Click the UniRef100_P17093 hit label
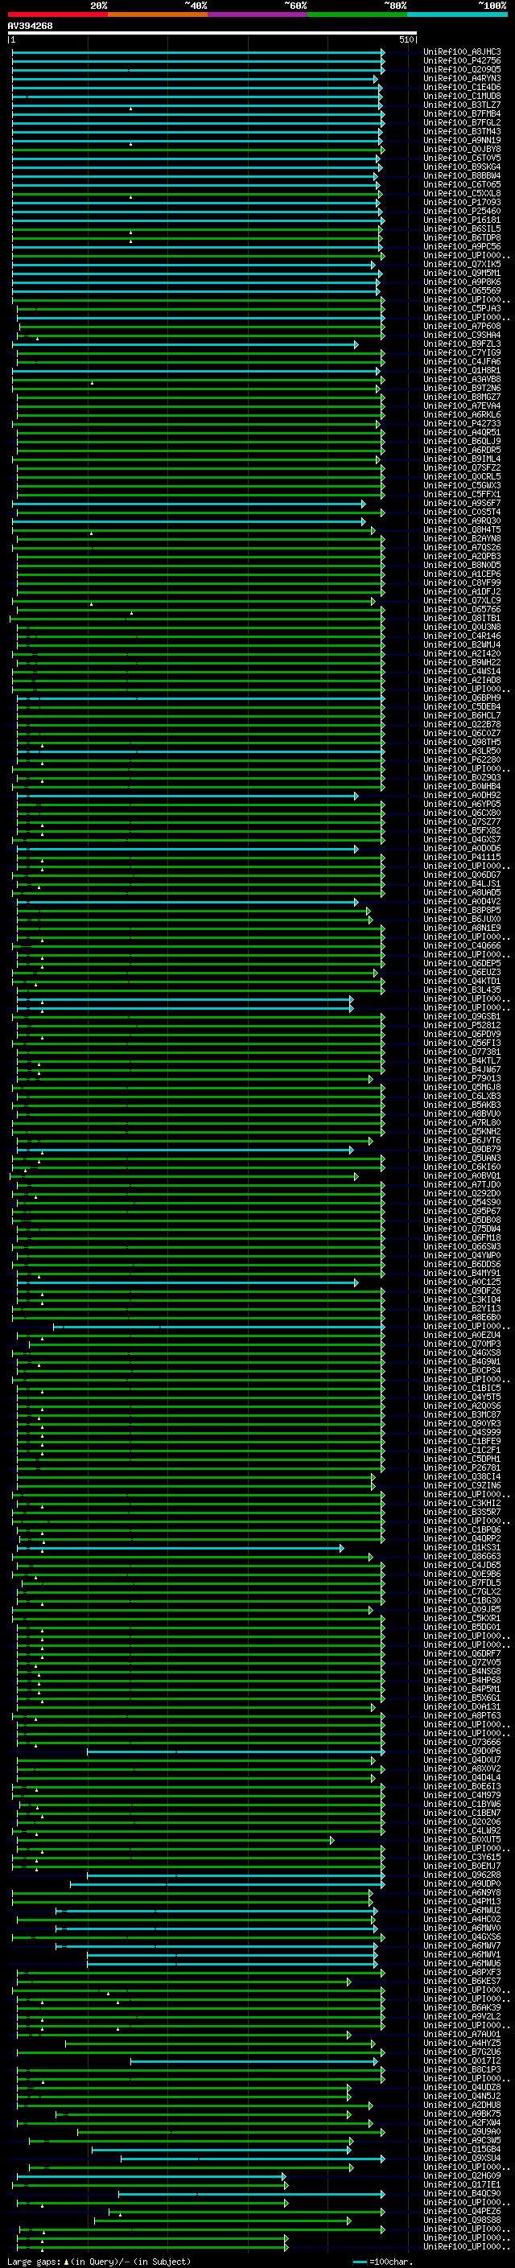The height and width of the screenshot is (2268, 515). 461,203
